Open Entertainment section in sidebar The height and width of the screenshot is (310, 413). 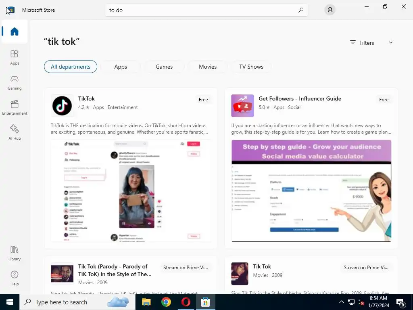15,107
